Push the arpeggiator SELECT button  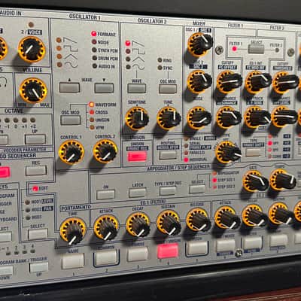197,189
